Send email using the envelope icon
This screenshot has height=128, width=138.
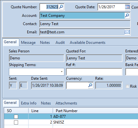pos(127,32)
